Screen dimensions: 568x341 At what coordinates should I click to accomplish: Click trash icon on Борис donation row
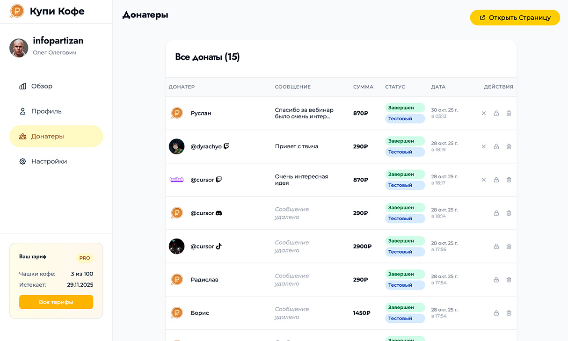click(509, 313)
